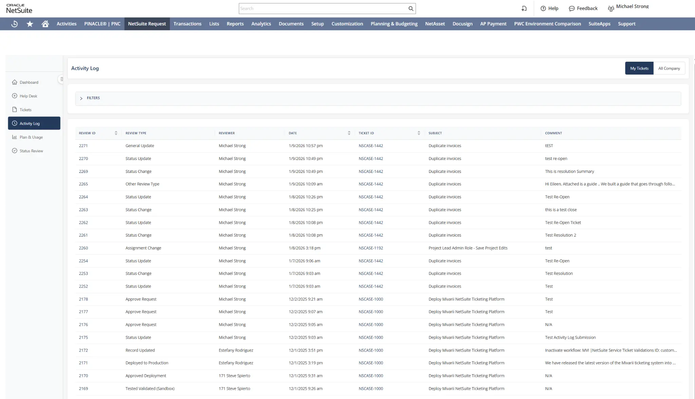Open the Transactions menu

187,24
